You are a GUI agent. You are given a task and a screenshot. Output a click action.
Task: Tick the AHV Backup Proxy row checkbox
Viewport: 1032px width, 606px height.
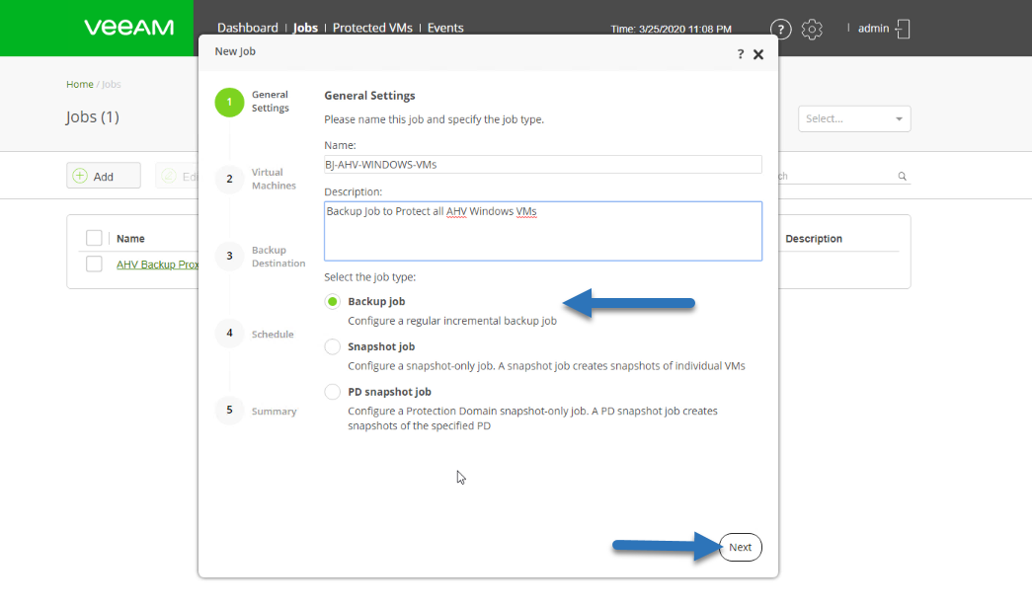pyautogui.click(x=94, y=264)
